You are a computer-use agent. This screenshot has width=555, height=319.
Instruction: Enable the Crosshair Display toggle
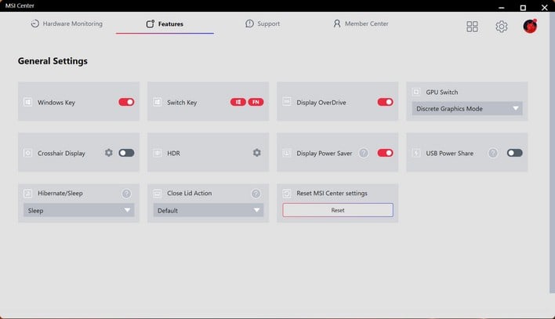pyautogui.click(x=126, y=153)
